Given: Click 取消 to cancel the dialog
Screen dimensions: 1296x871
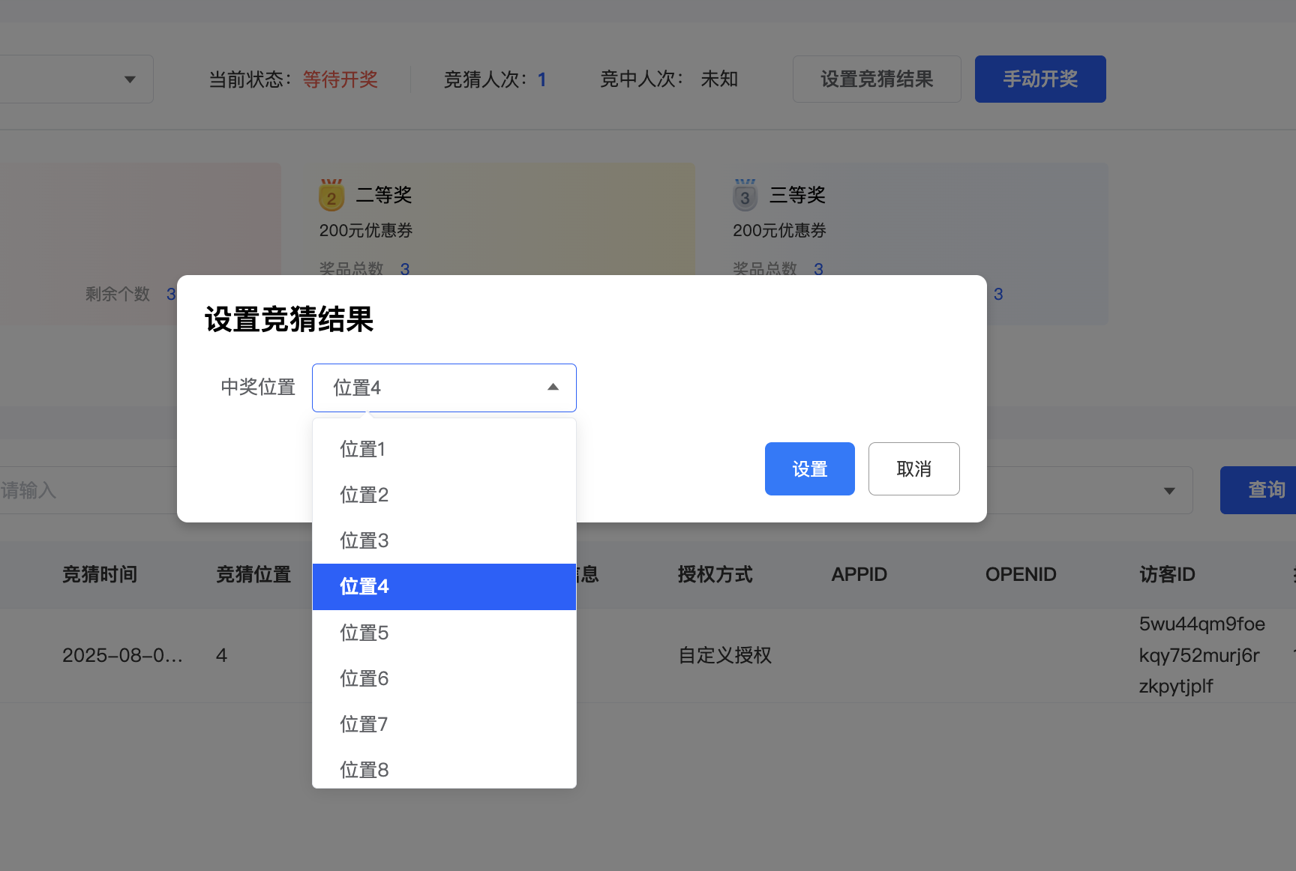Looking at the screenshot, I should click(x=913, y=468).
